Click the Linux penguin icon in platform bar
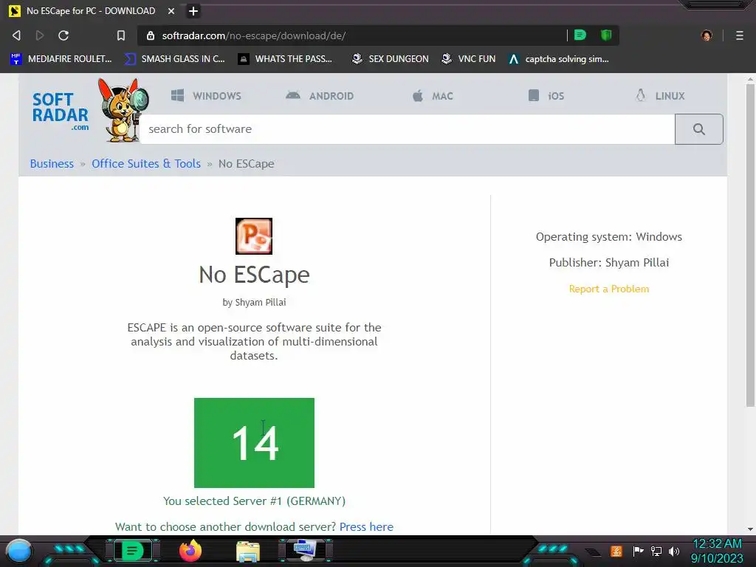Image resolution: width=756 pixels, height=567 pixels. click(640, 95)
